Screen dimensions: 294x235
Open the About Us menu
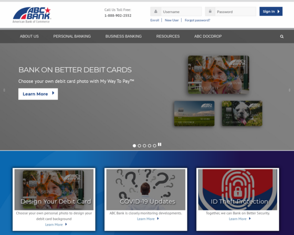(29, 36)
